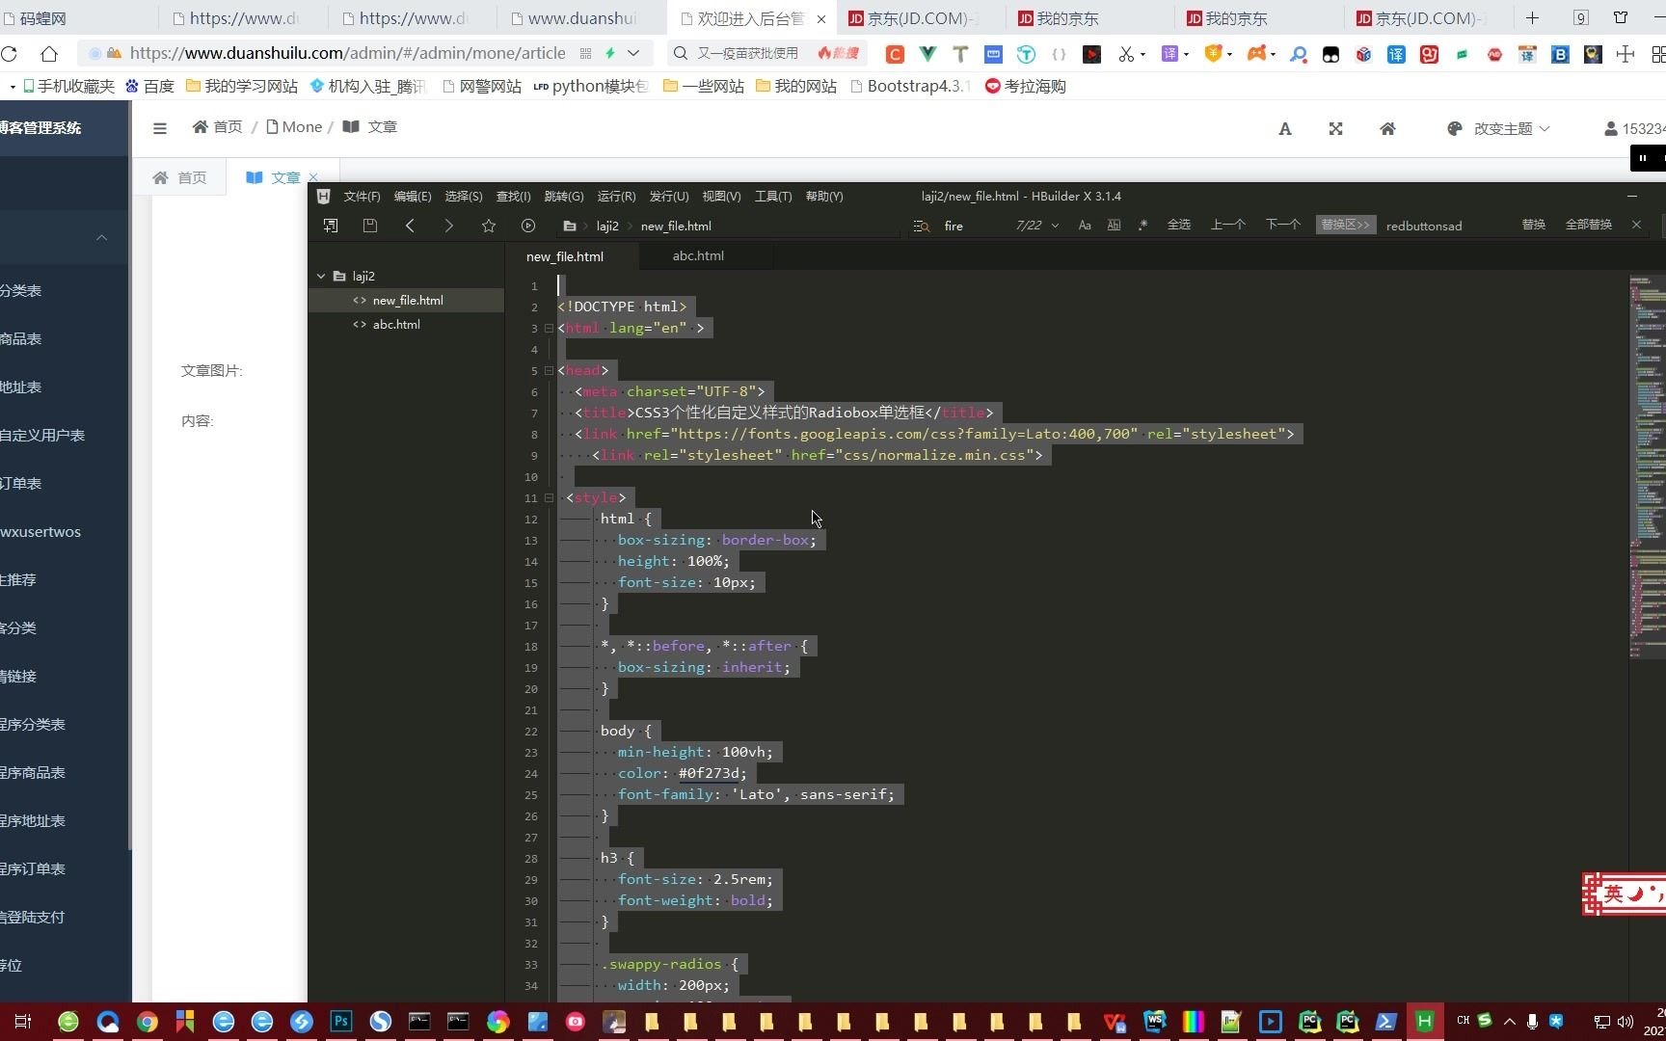Select abc.html in the project tree
This screenshot has height=1041, width=1666.
tap(406, 325)
